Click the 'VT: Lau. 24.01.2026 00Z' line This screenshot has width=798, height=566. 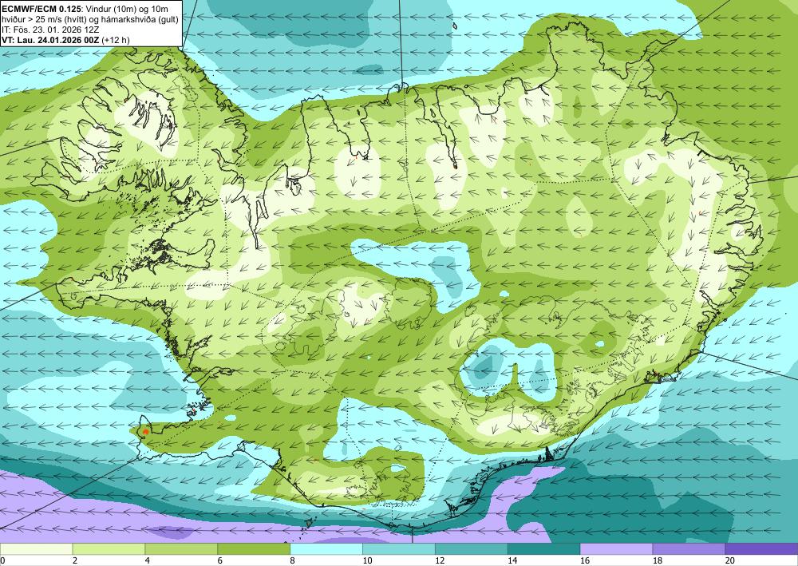(51, 40)
